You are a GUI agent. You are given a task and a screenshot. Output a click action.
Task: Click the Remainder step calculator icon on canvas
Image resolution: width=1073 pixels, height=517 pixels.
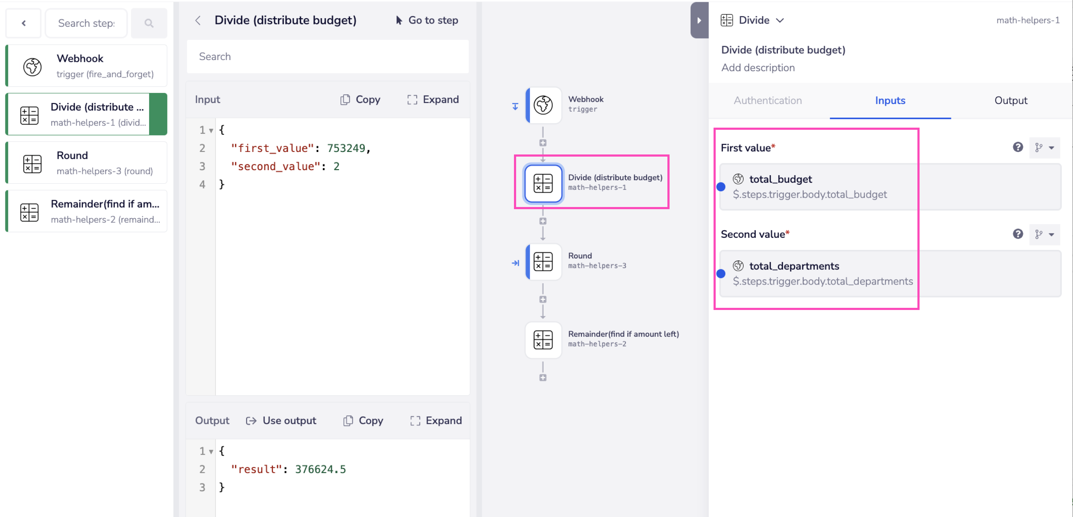(543, 340)
